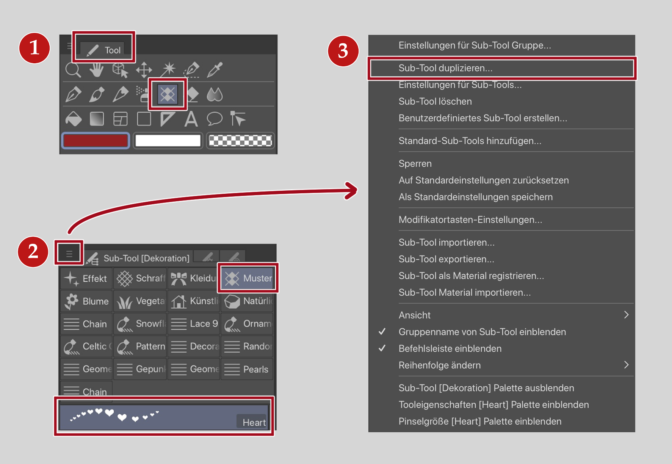Select the Auto select wand tool
The width and height of the screenshot is (672, 464).
tap(168, 70)
